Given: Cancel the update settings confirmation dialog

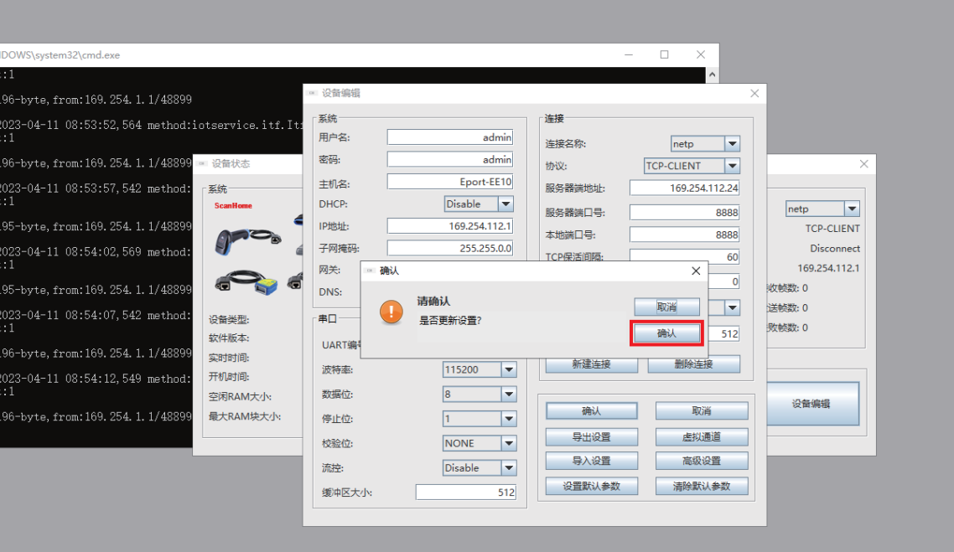Looking at the screenshot, I should [666, 307].
